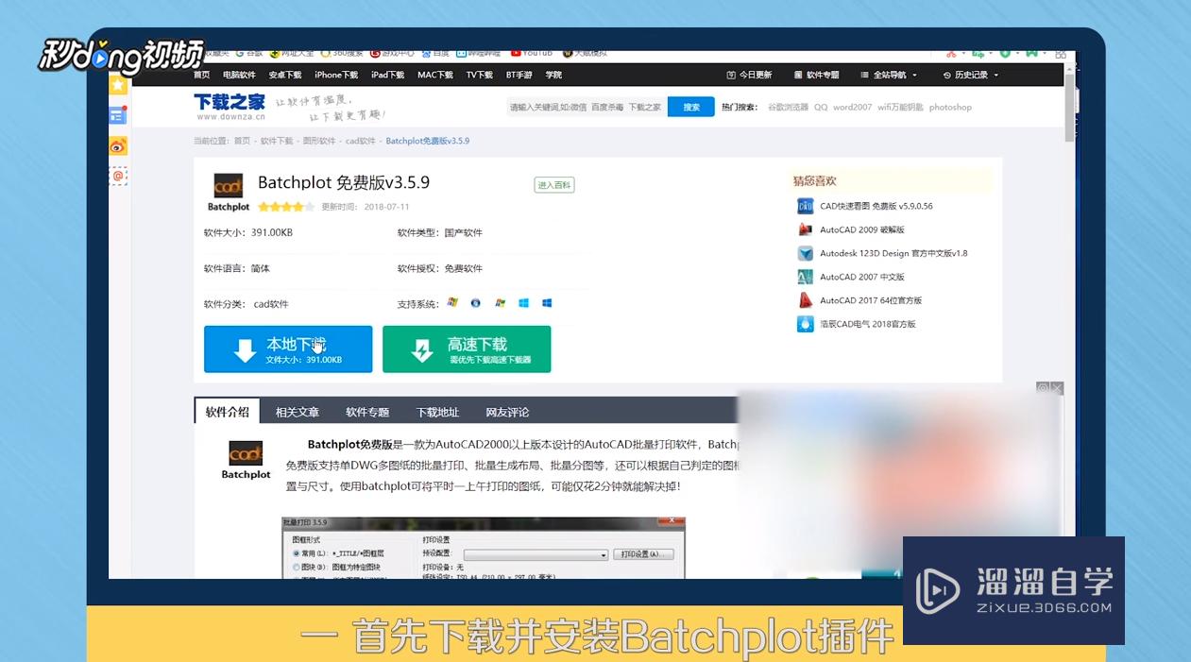This screenshot has width=1191, height=662.
Task: Click the star favorites icon in browser sidebar
Action: click(x=118, y=85)
